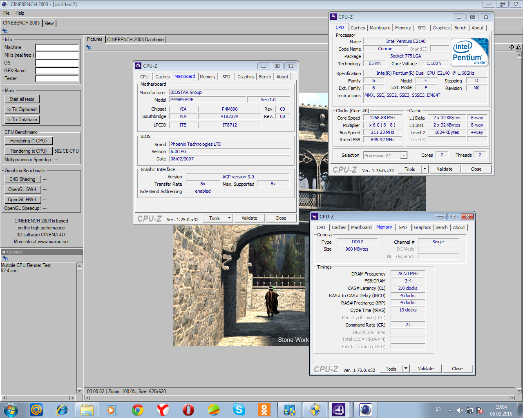This screenshot has width=523, height=418.
Task: Switch to CINEBENCH 2003 Database tab
Action: pos(136,40)
